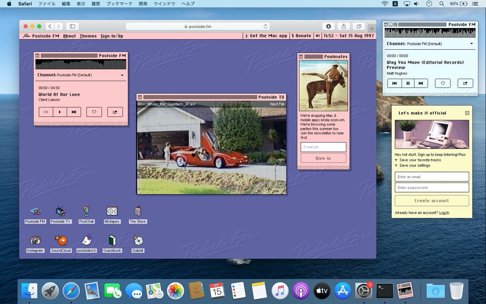Open Channel dropdown in web player
The height and width of the screenshot is (304, 486).
tap(81, 75)
